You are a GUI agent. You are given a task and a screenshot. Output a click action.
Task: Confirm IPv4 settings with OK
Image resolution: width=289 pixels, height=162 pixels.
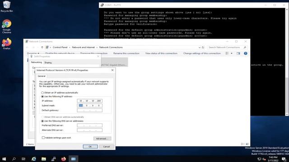point(90,147)
